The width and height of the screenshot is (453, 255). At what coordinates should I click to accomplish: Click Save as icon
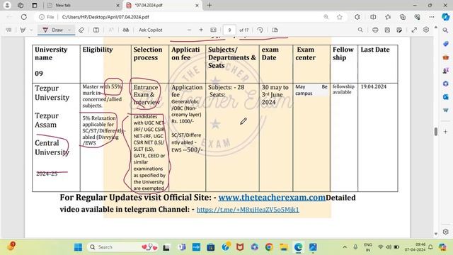[399, 30]
